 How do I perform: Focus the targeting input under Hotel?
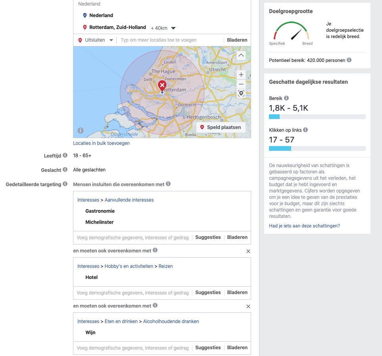133,292
